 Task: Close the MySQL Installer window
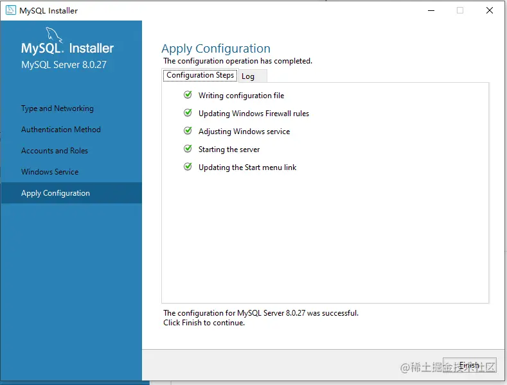[490, 10]
